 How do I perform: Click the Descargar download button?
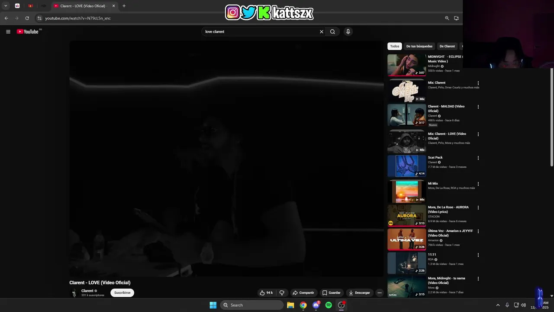[x=359, y=293]
